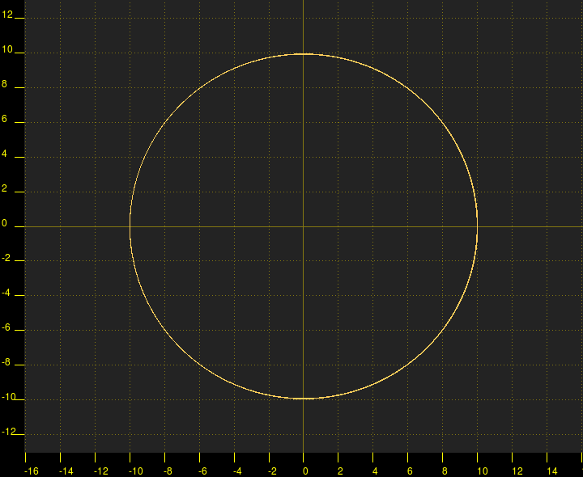Image resolution: width=583 pixels, height=477 pixels.
Task: Click the y-axis label -10
Action: 9,397
